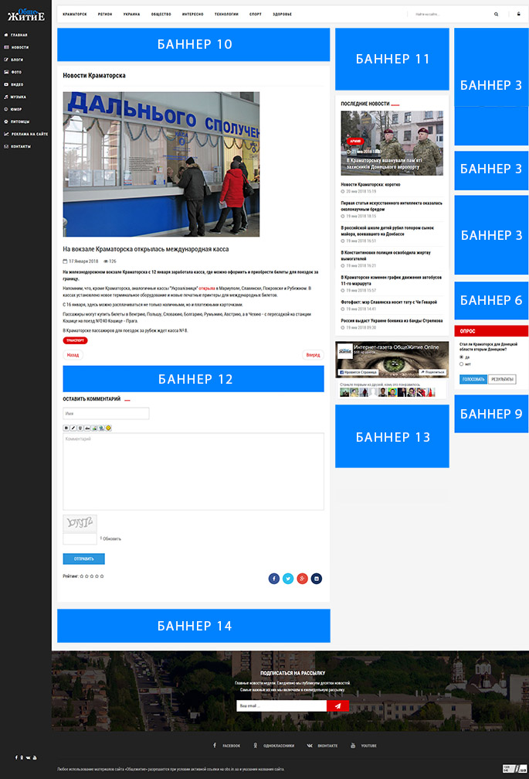Share article via round Facebook icon
Screen dimensions: 529x779
click(x=273, y=578)
